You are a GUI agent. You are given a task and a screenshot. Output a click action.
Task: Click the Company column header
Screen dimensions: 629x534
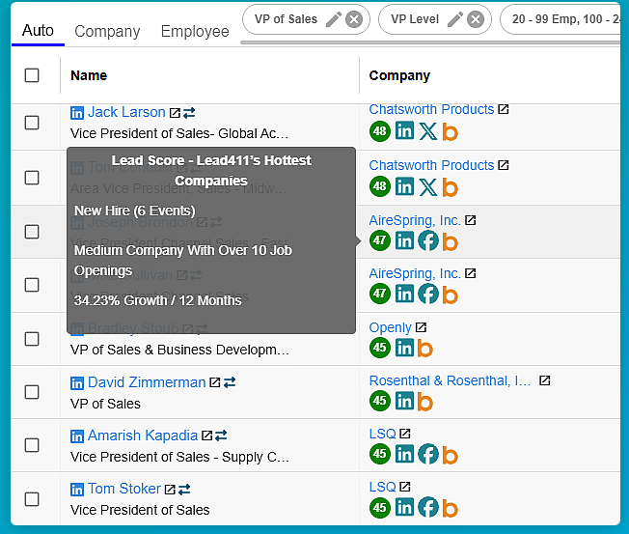point(399,75)
